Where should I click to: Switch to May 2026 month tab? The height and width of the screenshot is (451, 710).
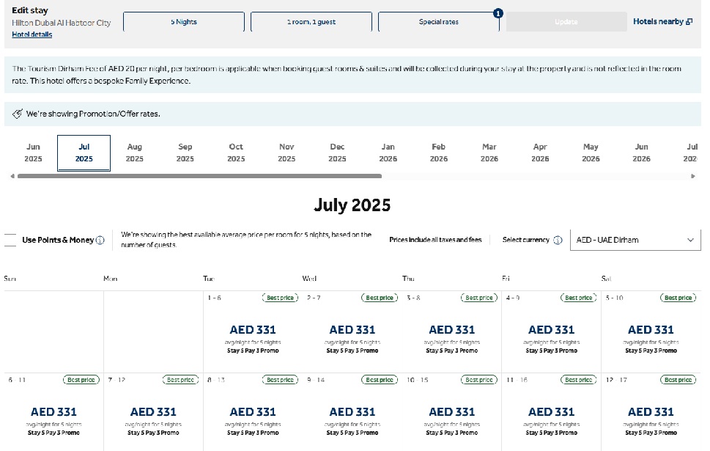point(591,153)
